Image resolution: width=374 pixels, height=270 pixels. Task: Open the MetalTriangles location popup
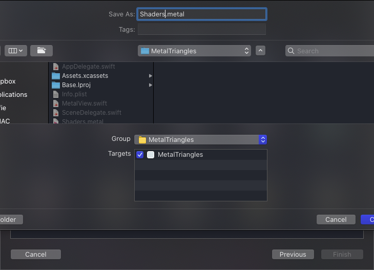[194, 51]
